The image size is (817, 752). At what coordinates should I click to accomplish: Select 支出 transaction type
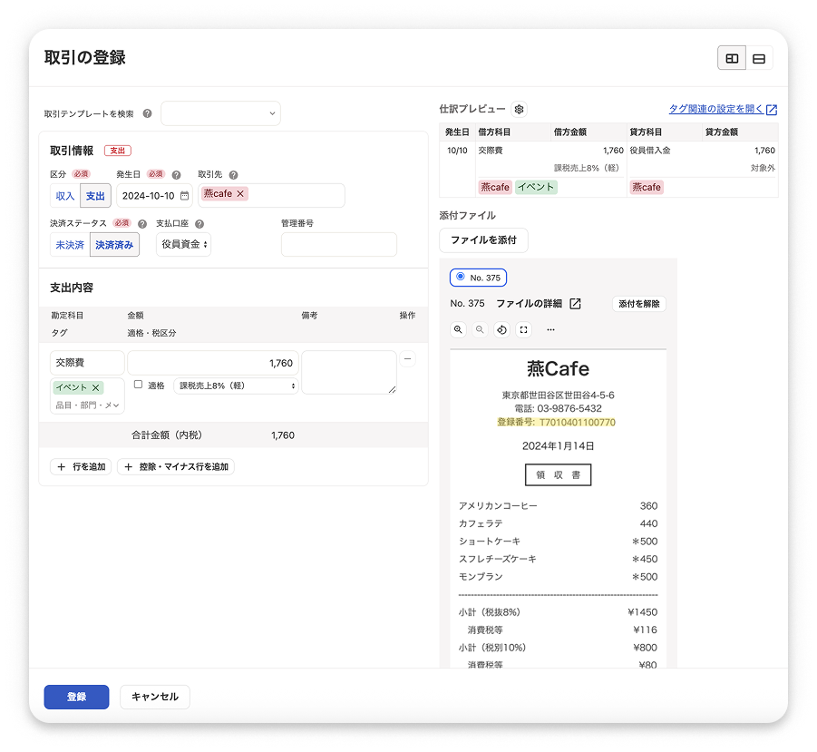point(95,196)
